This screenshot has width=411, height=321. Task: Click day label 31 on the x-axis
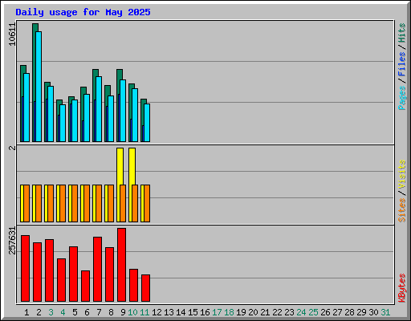tap(385, 312)
